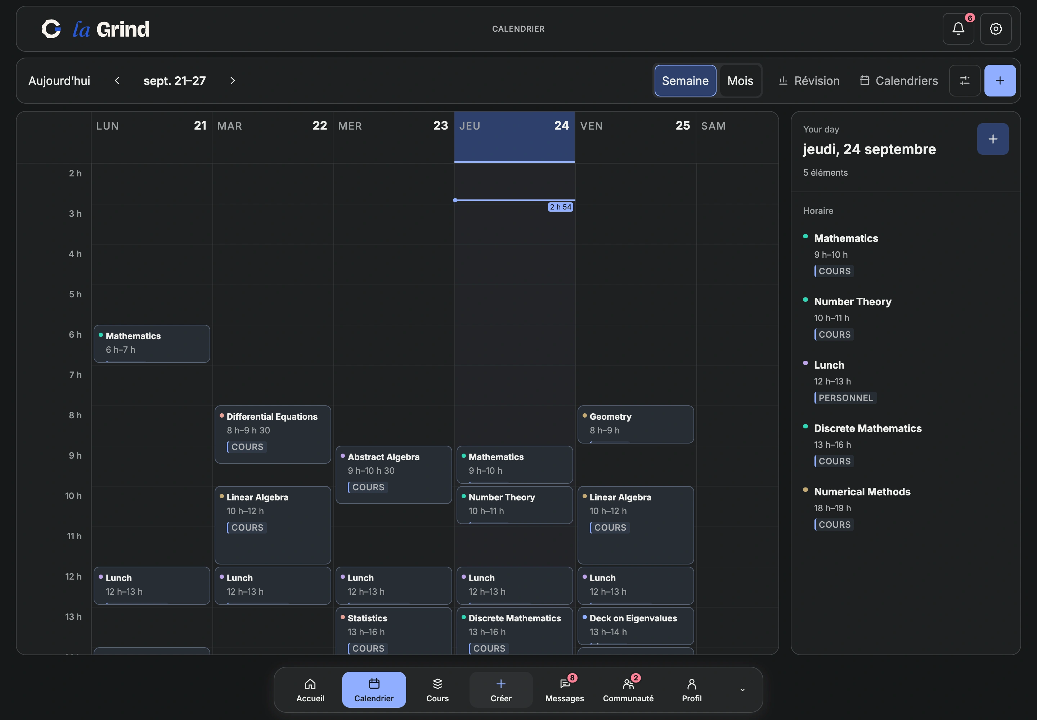Image resolution: width=1037 pixels, height=720 pixels.
Task: Open settings gear icon
Action: tap(996, 29)
